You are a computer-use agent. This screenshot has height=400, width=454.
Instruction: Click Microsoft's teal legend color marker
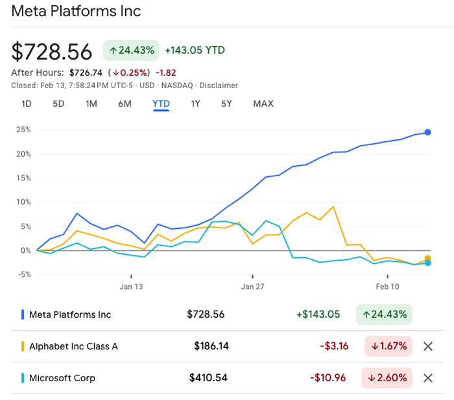23,378
